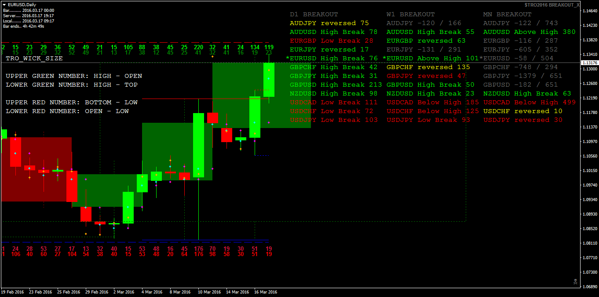Click the 1.10150 price scale label
599x297 pixels.
(590, 170)
